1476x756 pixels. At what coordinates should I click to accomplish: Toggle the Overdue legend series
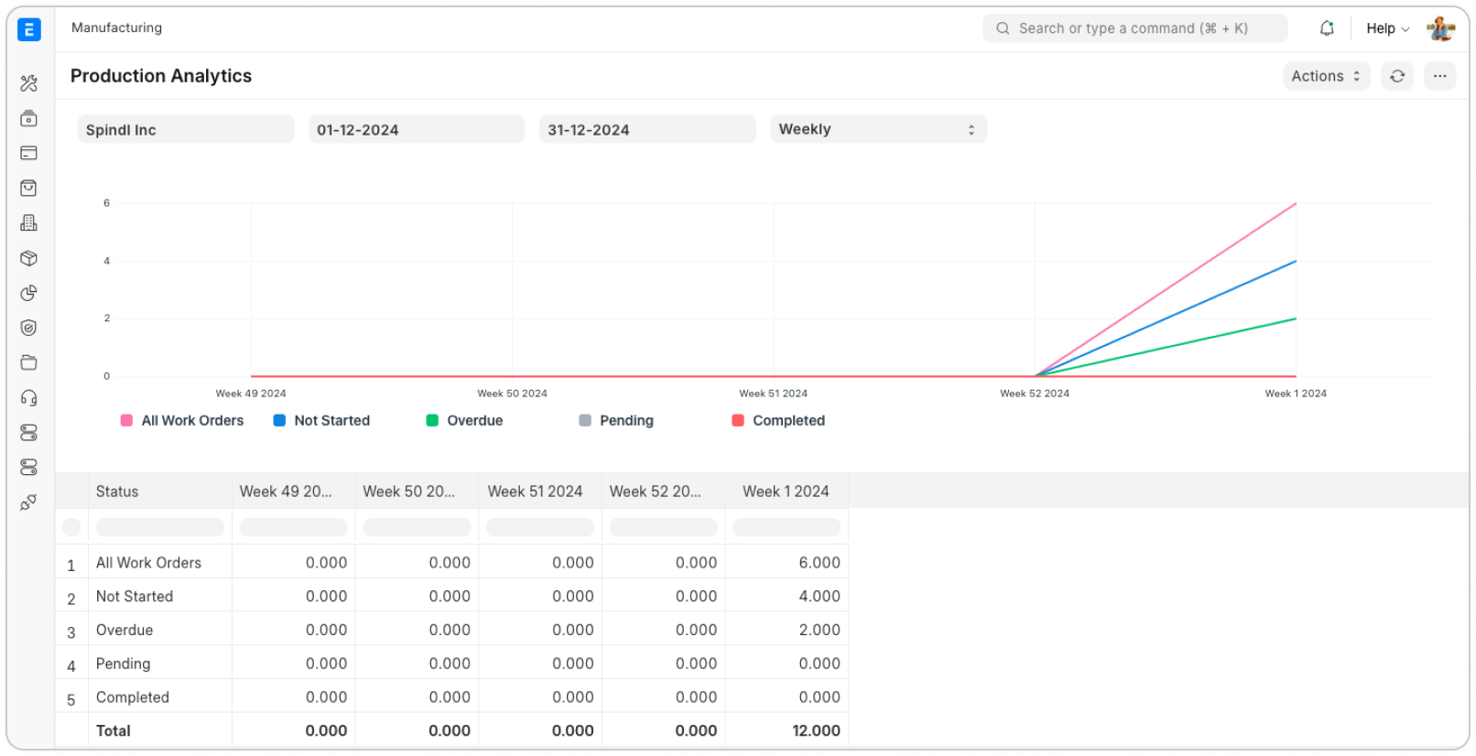click(464, 421)
